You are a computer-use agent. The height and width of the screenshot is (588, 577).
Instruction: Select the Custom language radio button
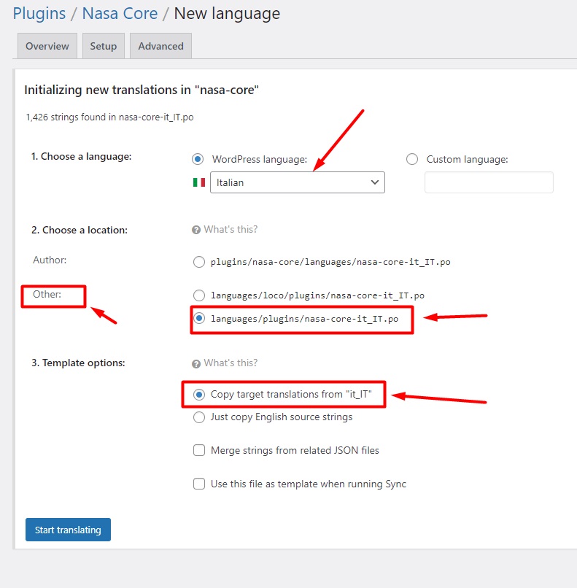(x=412, y=159)
